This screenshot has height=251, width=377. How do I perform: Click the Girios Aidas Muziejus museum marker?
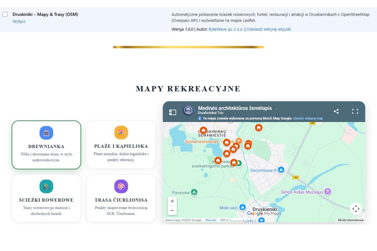328,191
